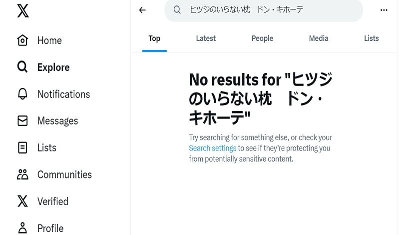The width and height of the screenshot is (408, 235).
Task: Open the Profile person icon
Action: [22, 228]
